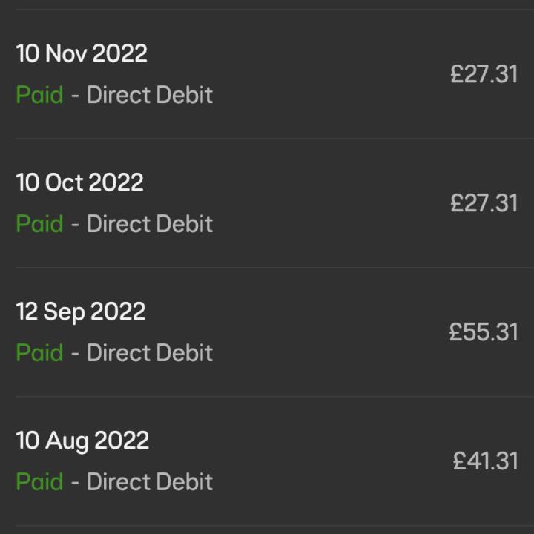The image size is (534, 534).
Task: Select the £41.31 payment amount
Action: [x=485, y=461]
